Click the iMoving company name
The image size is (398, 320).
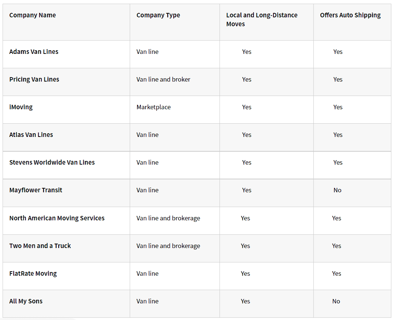pyautogui.click(x=21, y=107)
